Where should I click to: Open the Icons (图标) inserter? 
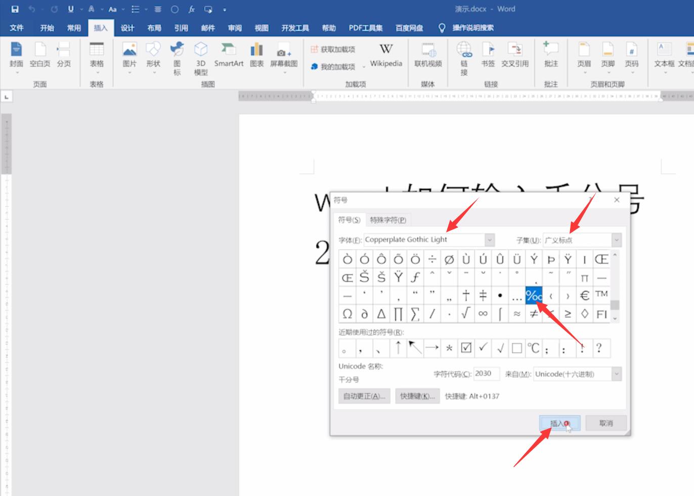(x=177, y=59)
